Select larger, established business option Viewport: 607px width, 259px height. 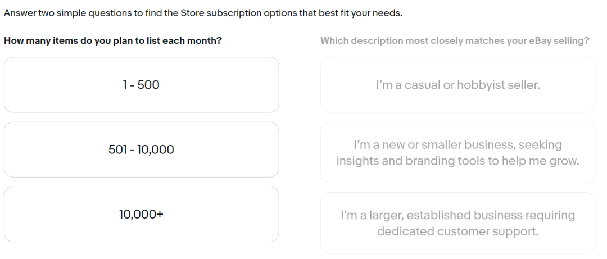click(457, 223)
